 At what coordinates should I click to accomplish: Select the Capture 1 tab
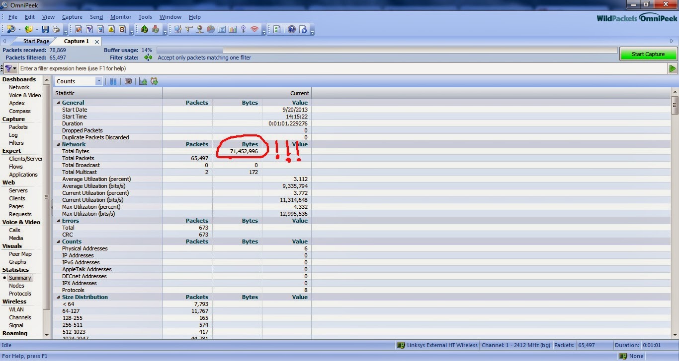(x=77, y=41)
